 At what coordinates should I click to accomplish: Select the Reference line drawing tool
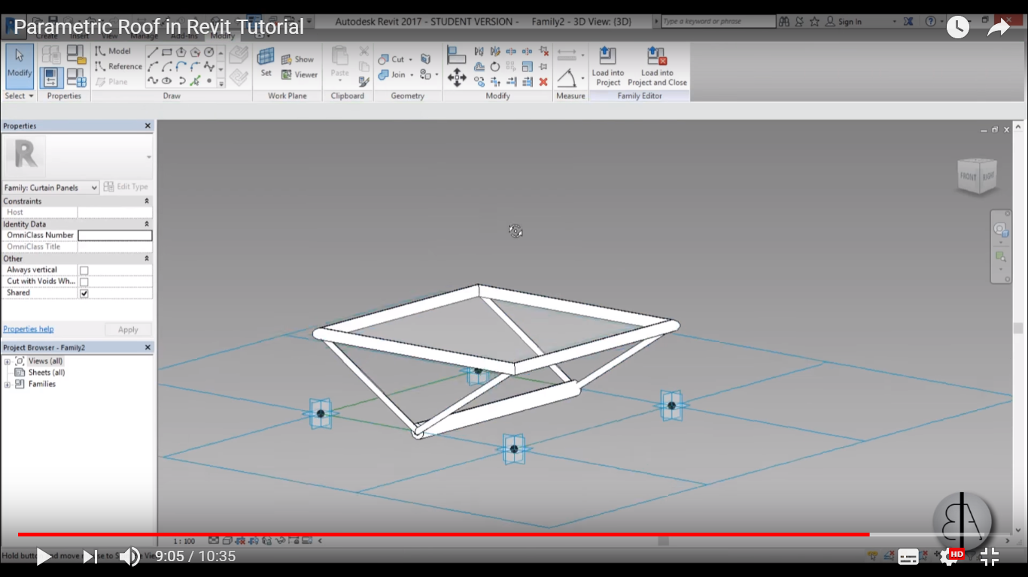[119, 66]
